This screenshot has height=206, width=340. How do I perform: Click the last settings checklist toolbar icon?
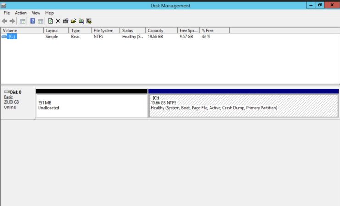[89, 21]
